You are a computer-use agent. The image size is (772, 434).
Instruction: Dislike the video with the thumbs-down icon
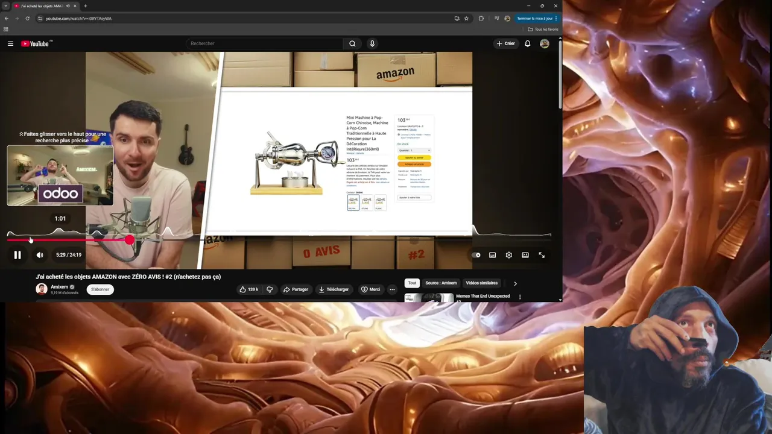tap(270, 289)
